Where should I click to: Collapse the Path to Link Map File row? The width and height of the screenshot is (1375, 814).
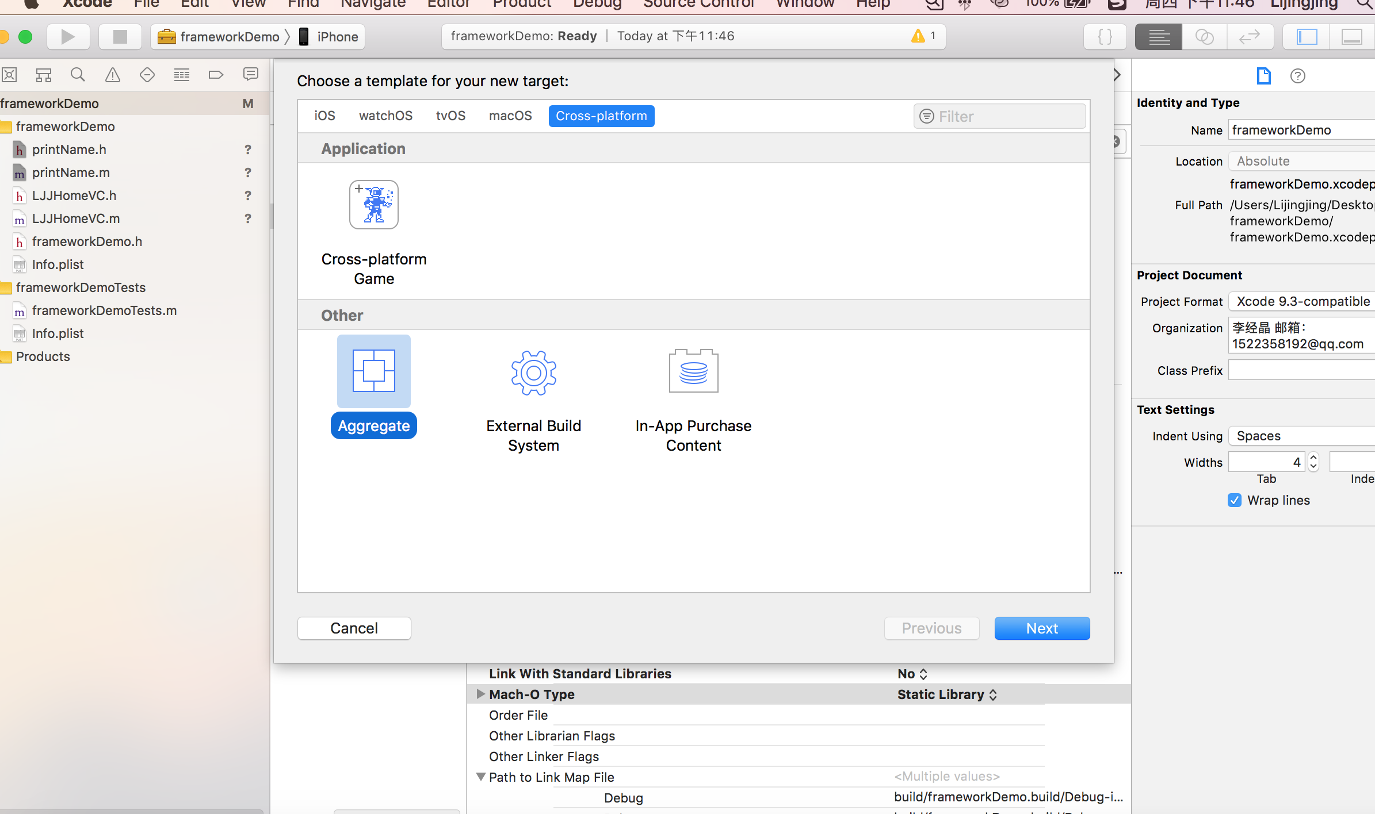pyautogui.click(x=480, y=777)
